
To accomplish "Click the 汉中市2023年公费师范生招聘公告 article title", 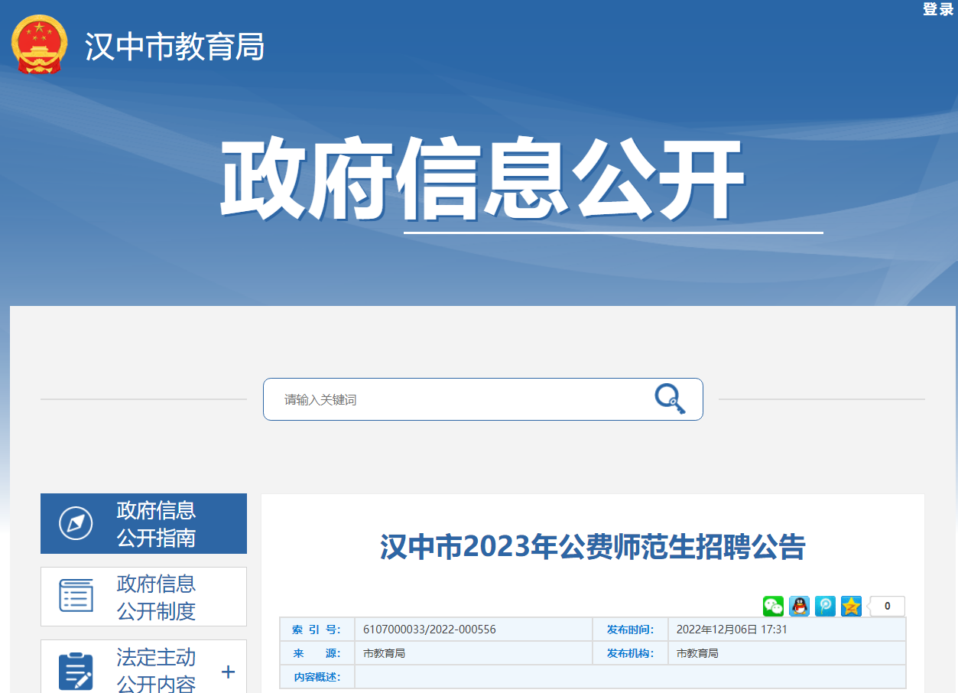I will (593, 548).
